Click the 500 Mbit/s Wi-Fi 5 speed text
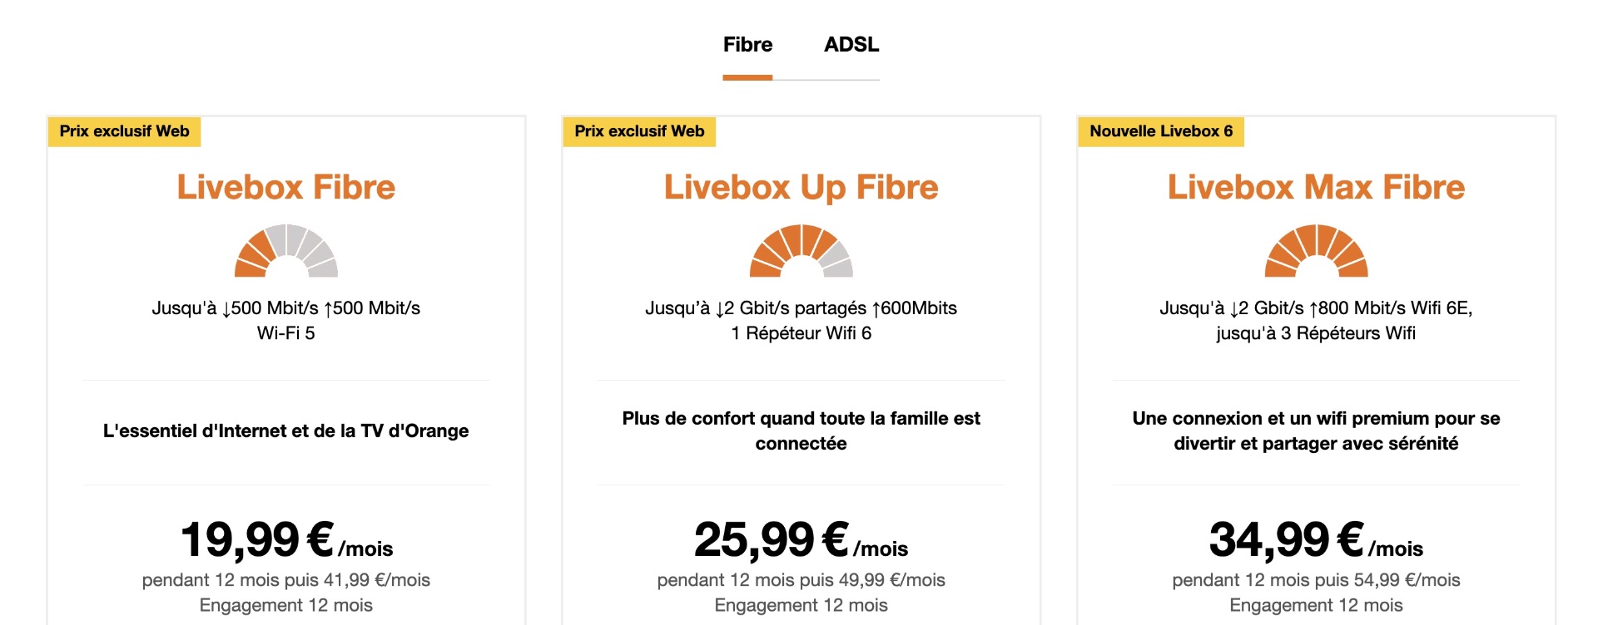Image resolution: width=1598 pixels, height=625 pixels. click(x=286, y=321)
